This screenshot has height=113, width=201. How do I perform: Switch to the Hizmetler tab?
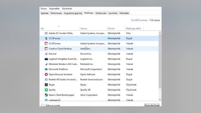click(124, 13)
